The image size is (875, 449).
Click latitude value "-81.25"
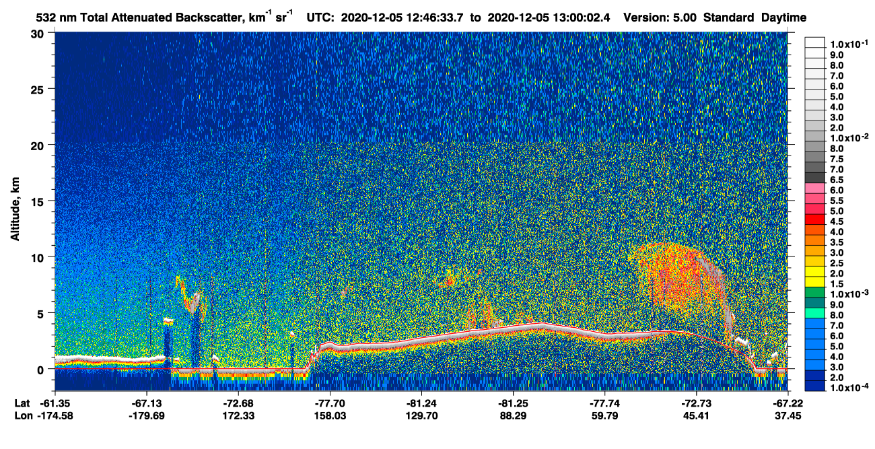pos(513,403)
